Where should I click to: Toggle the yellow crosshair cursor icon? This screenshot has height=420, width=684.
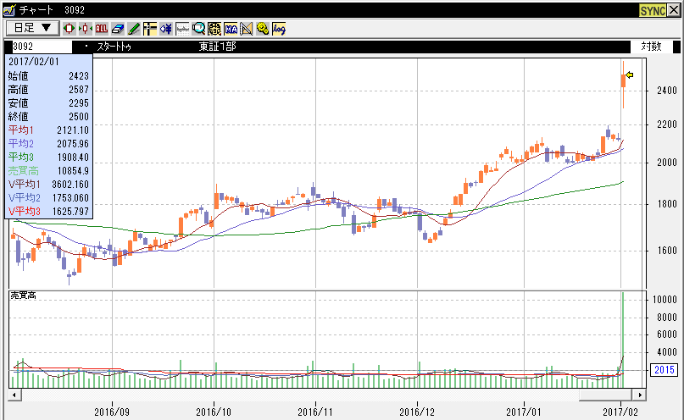[x=149, y=28]
